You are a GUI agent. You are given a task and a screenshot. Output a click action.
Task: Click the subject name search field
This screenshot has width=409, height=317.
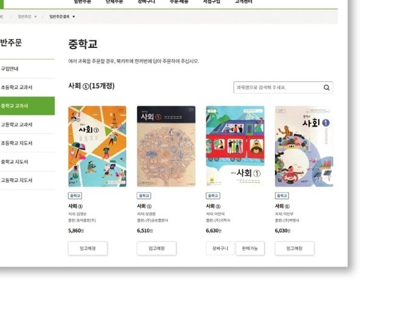click(x=283, y=87)
